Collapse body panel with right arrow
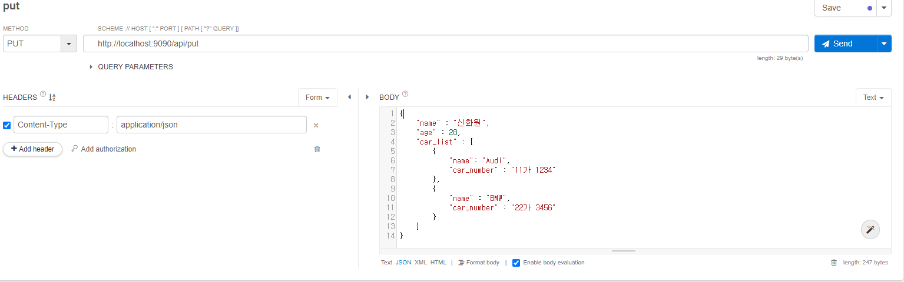 (367, 97)
